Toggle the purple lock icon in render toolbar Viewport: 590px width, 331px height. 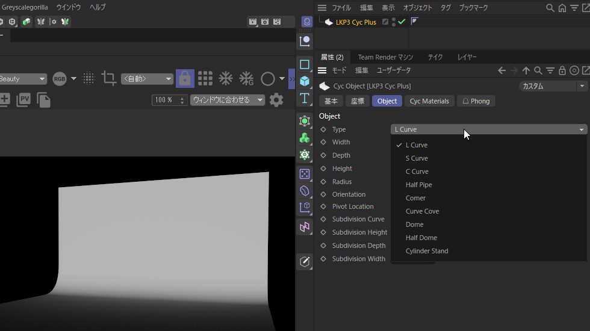pos(184,79)
